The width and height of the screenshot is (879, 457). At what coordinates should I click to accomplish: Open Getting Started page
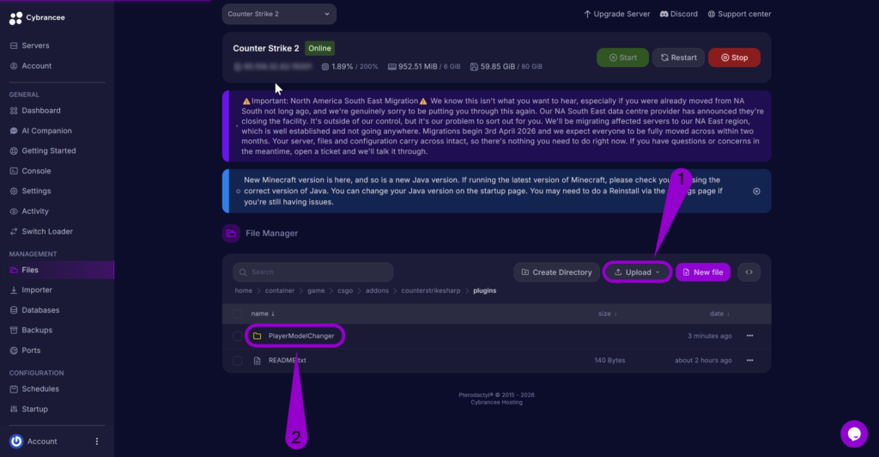coord(48,151)
